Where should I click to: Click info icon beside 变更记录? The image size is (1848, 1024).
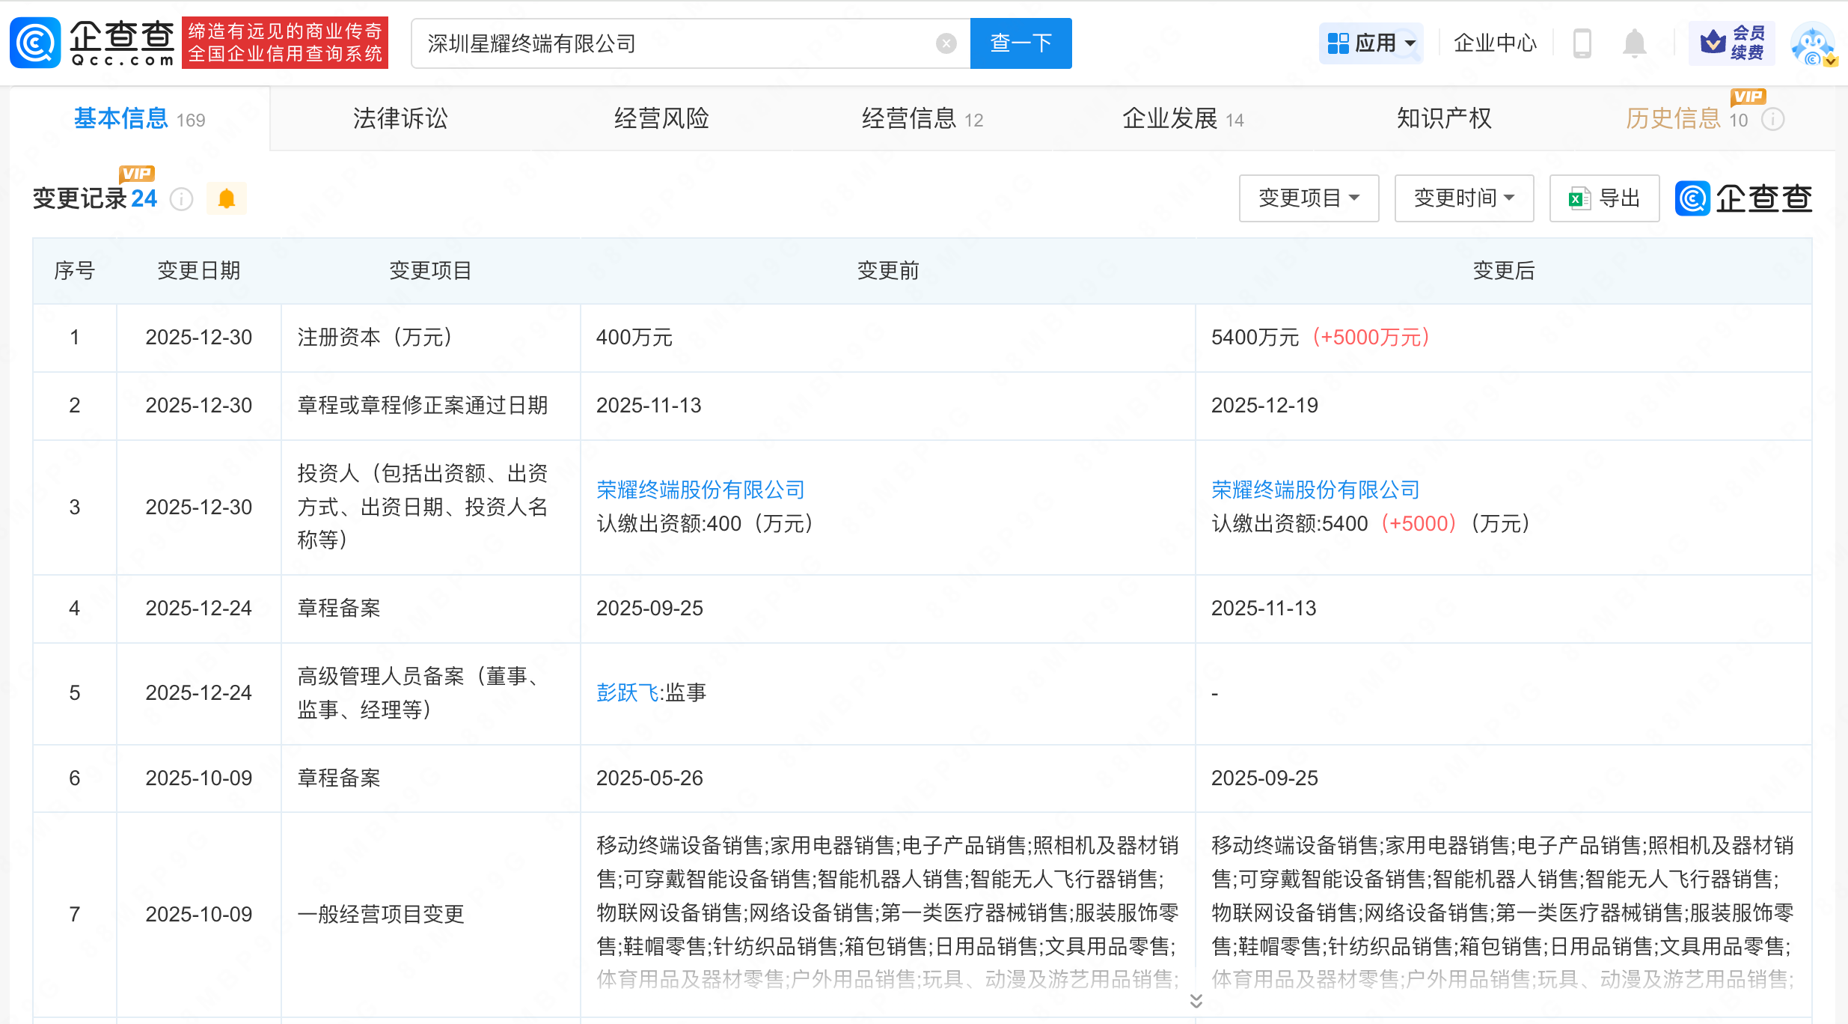tap(182, 199)
